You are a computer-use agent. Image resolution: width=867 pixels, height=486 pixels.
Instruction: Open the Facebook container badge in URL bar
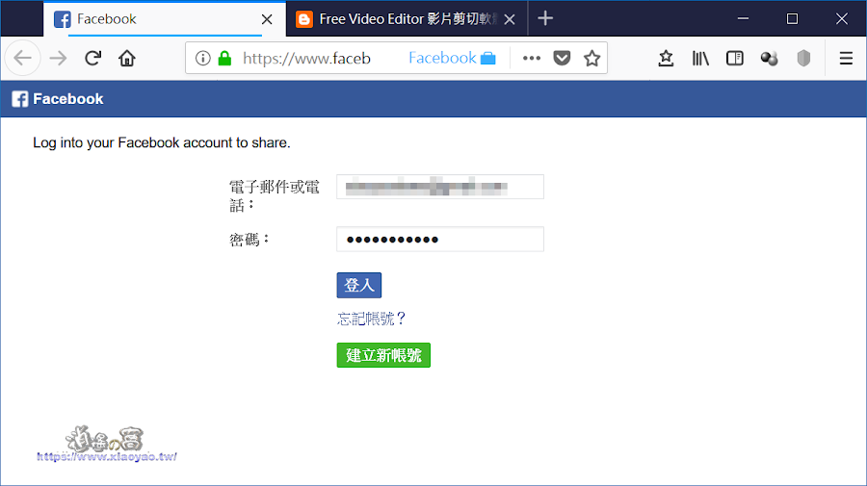pyautogui.click(x=452, y=58)
